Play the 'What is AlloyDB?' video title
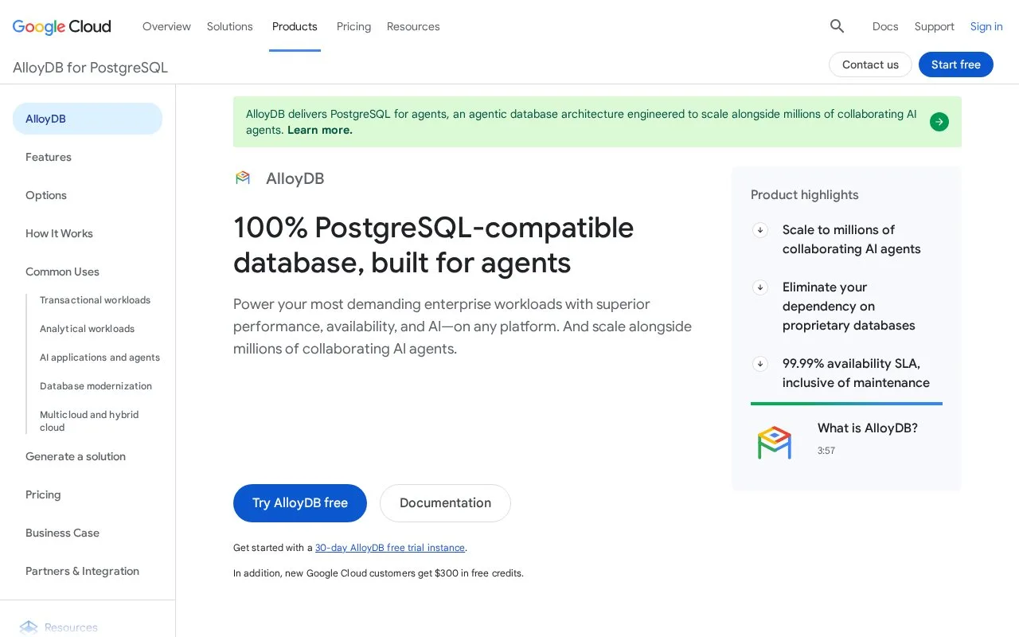This screenshot has width=1019, height=637. [x=868, y=428]
